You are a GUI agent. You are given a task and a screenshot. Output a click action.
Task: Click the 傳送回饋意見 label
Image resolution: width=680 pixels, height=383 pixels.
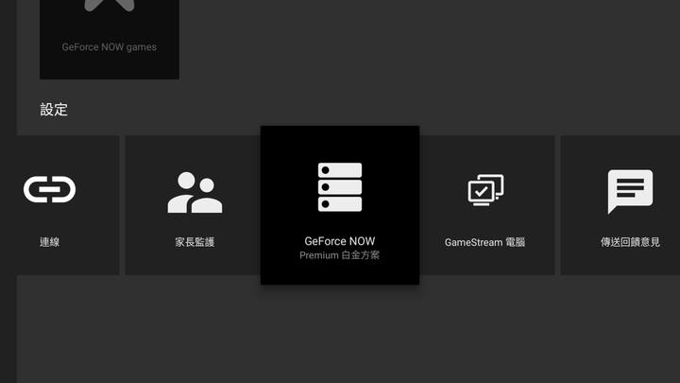point(630,242)
